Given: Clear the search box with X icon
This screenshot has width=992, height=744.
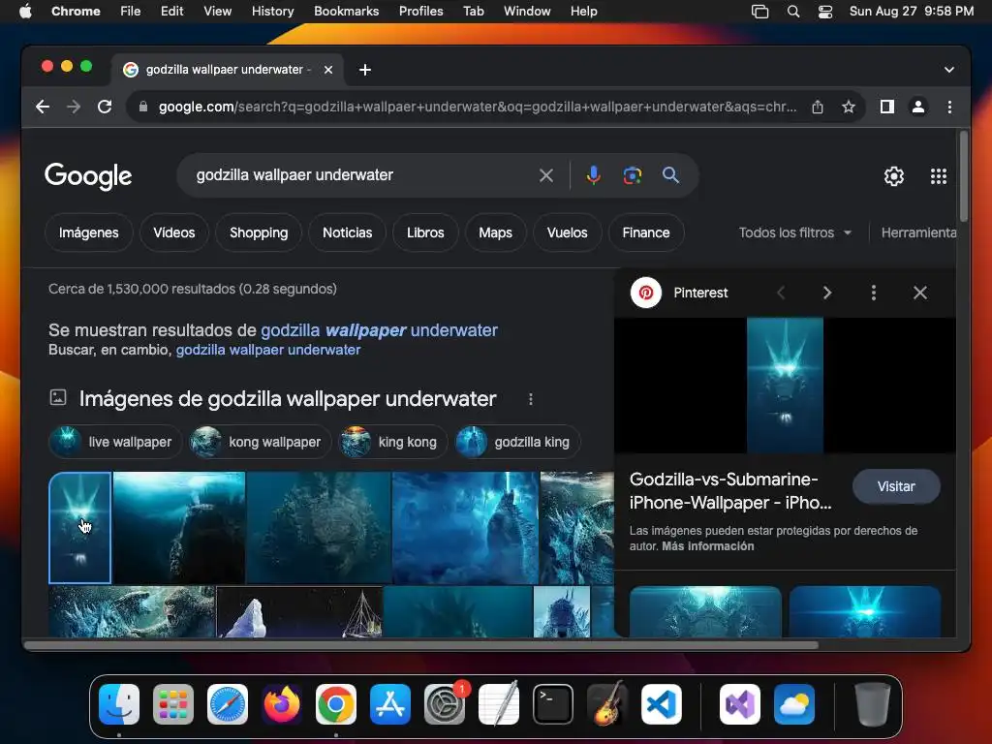Looking at the screenshot, I should pyautogui.click(x=546, y=175).
